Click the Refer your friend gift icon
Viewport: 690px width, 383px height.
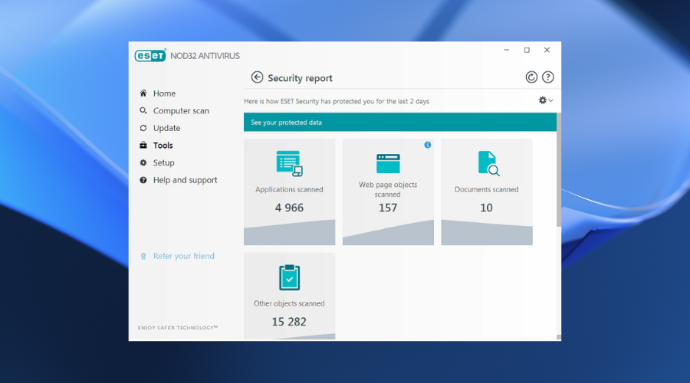[x=143, y=256]
